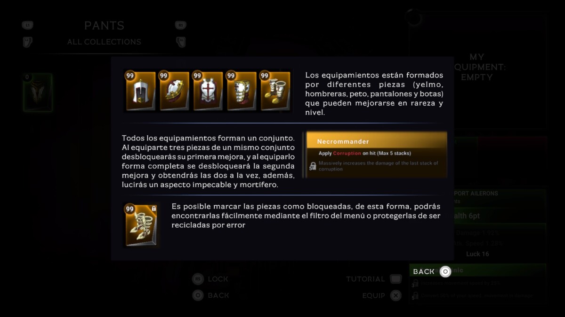Click the cross button icon next to EQUIP
Screen dimensions: 565x317
click(396, 295)
